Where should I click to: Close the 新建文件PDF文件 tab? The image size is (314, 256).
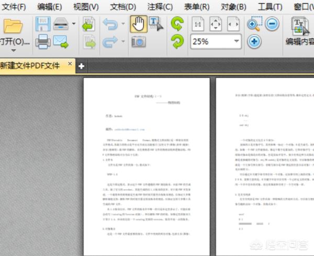(x=70, y=64)
